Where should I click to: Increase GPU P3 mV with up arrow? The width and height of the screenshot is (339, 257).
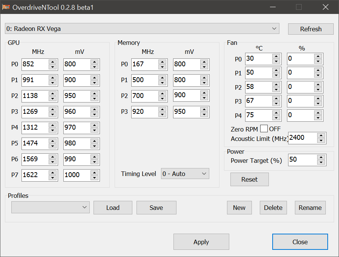(95, 109)
